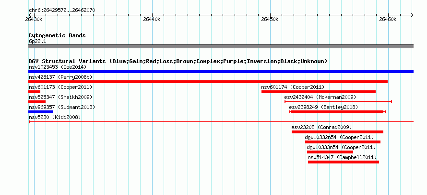Click the 26460k ruler tick label
Screen dimensions: 427x195
(388, 19)
